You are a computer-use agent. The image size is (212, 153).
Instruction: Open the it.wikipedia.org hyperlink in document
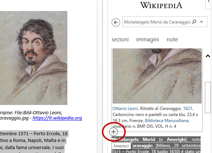tap(57, 118)
